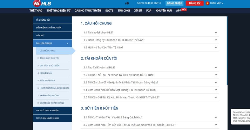The width and height of the screenshot is (250, 130).
Task: Open the HL8 logo home link
Action: [42, 3]
